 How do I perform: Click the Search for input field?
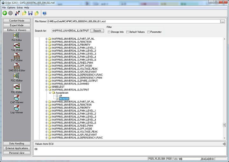pyautogui.click(x=71, y=31)
